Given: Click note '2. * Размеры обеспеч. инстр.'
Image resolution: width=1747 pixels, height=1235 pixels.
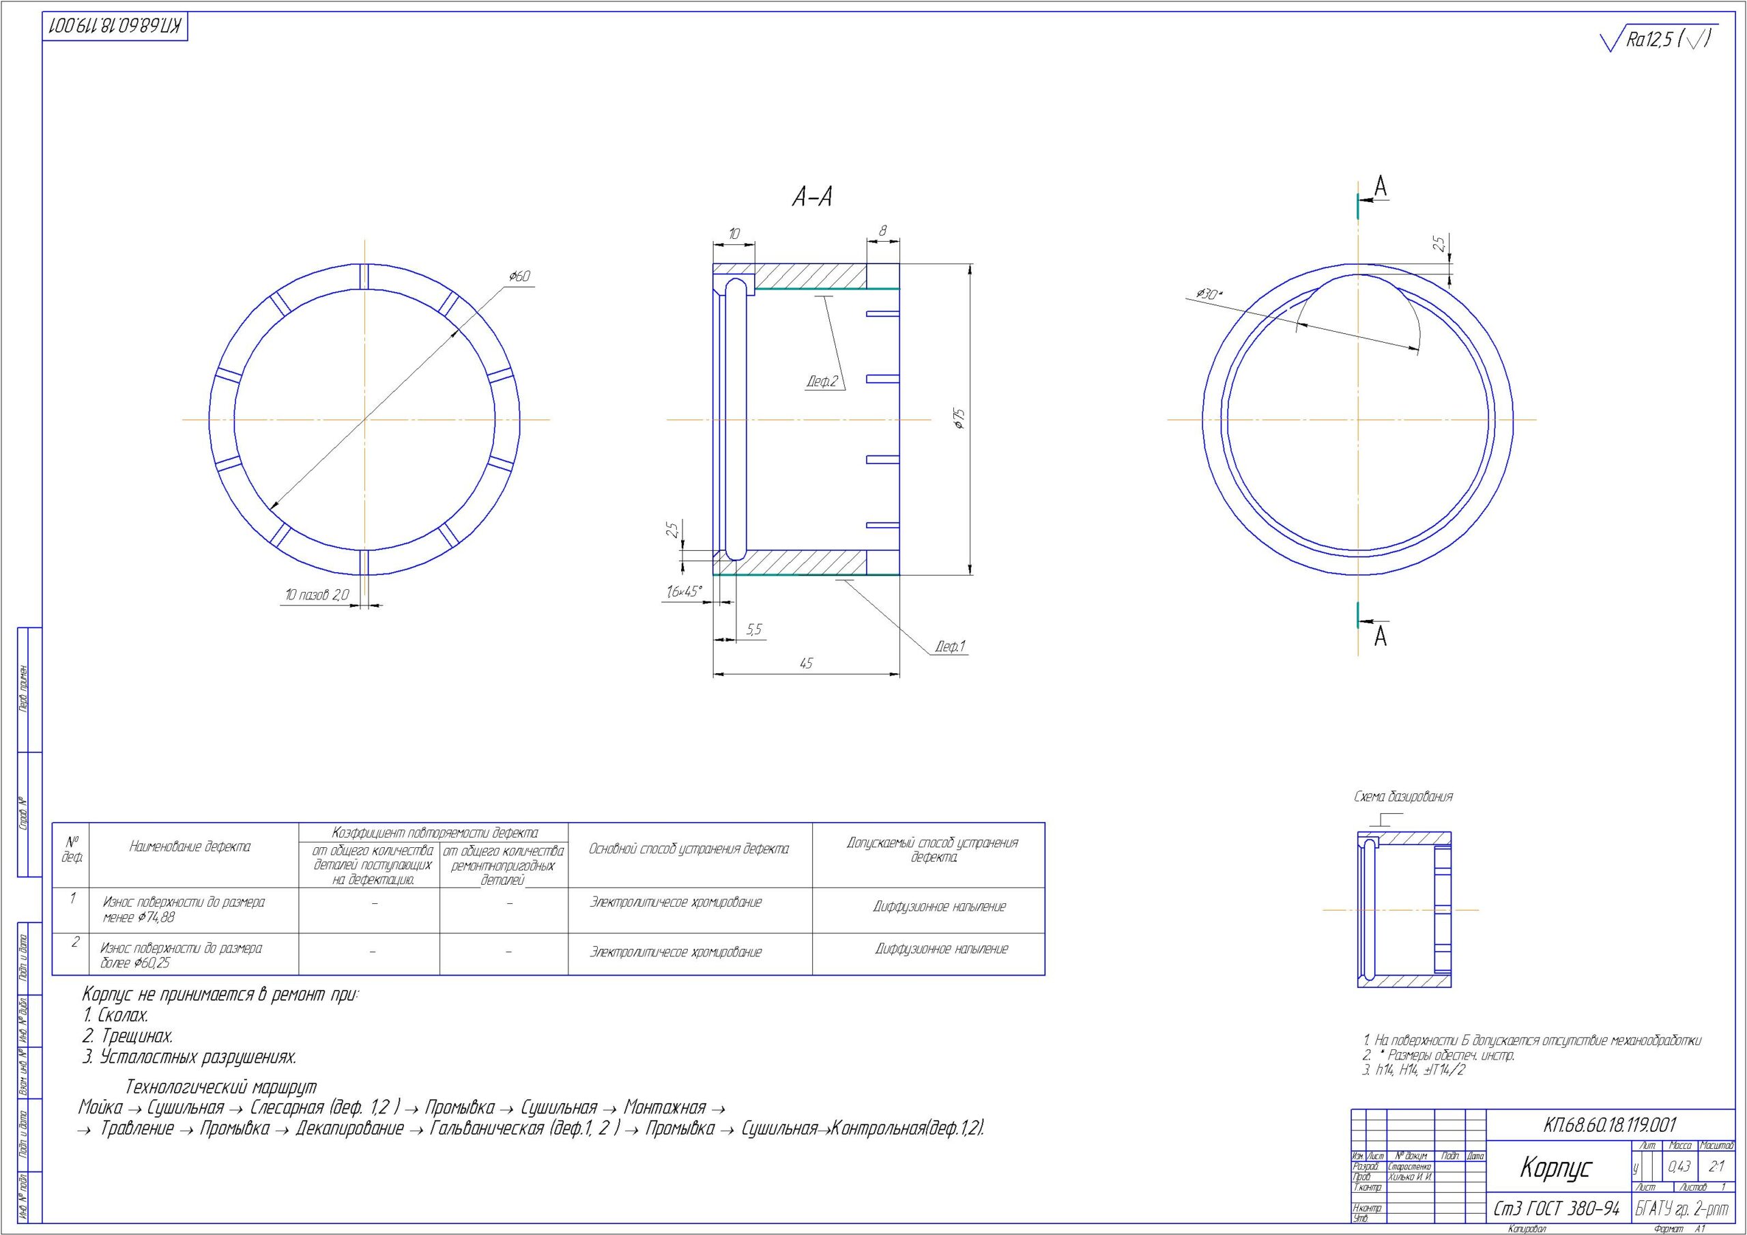Looking at the screenshot, I should [1439, 1055].
